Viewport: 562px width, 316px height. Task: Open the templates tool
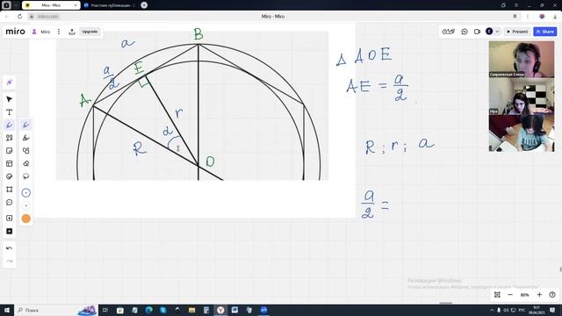point(10,164)
